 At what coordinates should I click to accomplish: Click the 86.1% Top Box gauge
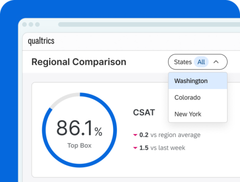[79, 130]
